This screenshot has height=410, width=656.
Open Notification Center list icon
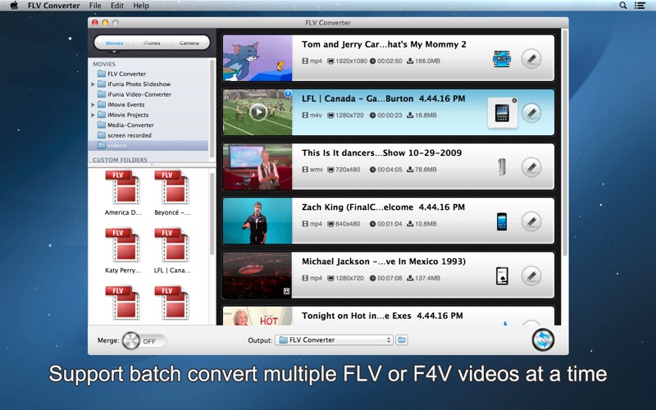pyautogui.click(x=640, y=6)
